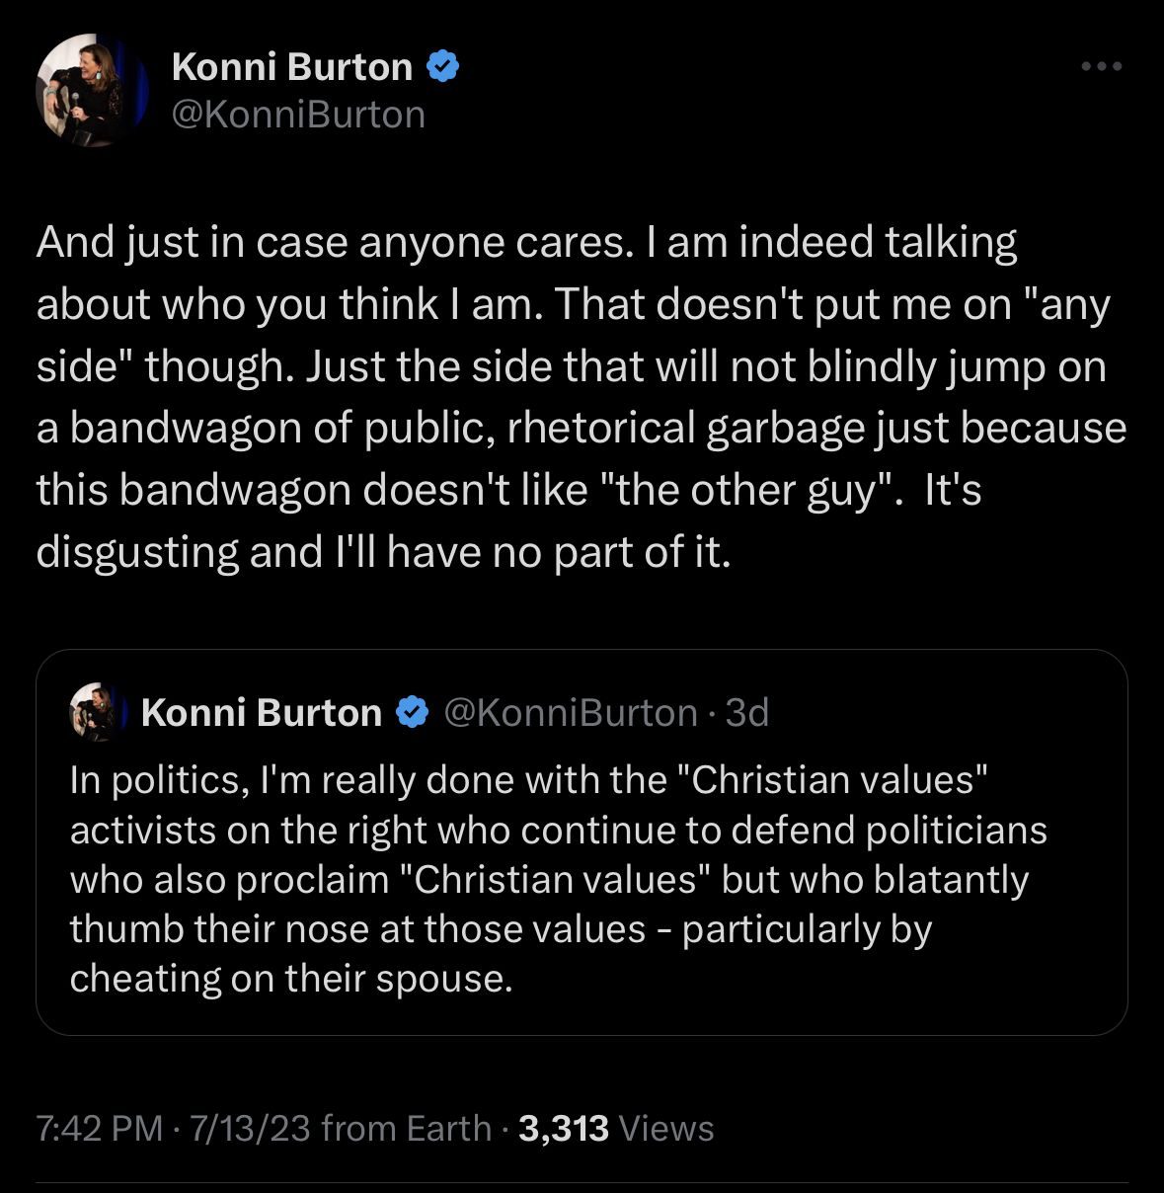Image resolution: width=1164 pixels, height=1193 pixels.
Task: Open the quoted tweet's 3d timestamp
Action: pyautogui.click(x=747, y=712)
